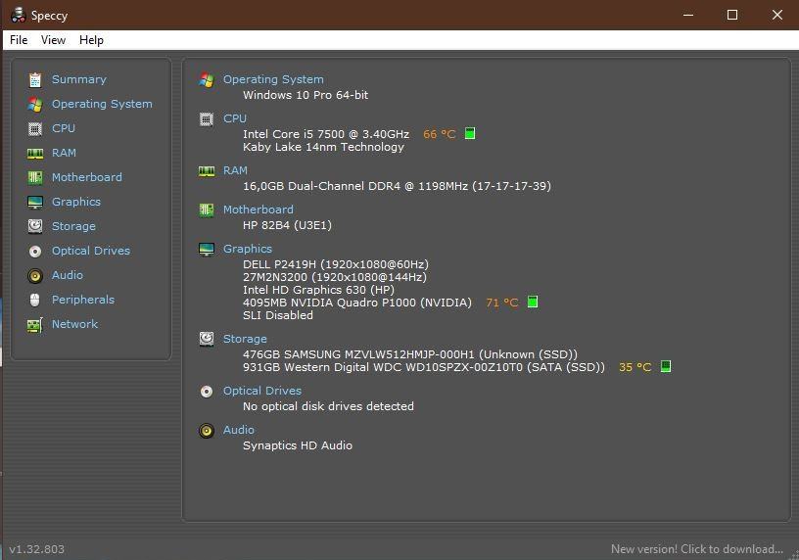
Task: Click the RAM heading link in summary
Action: (235, 170)
